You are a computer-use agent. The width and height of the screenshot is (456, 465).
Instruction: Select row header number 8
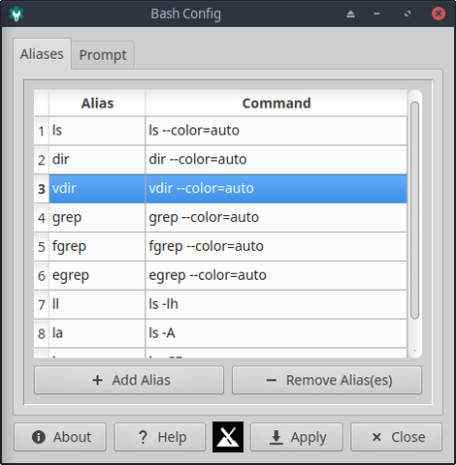coord(42,333)
